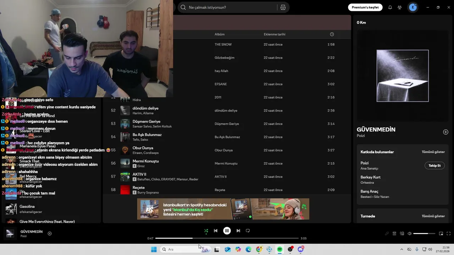The image size is (454, 255).
Task: Open Microsoft Edge in taskbar
Action: pyautogui.click(x=249, y=249)
